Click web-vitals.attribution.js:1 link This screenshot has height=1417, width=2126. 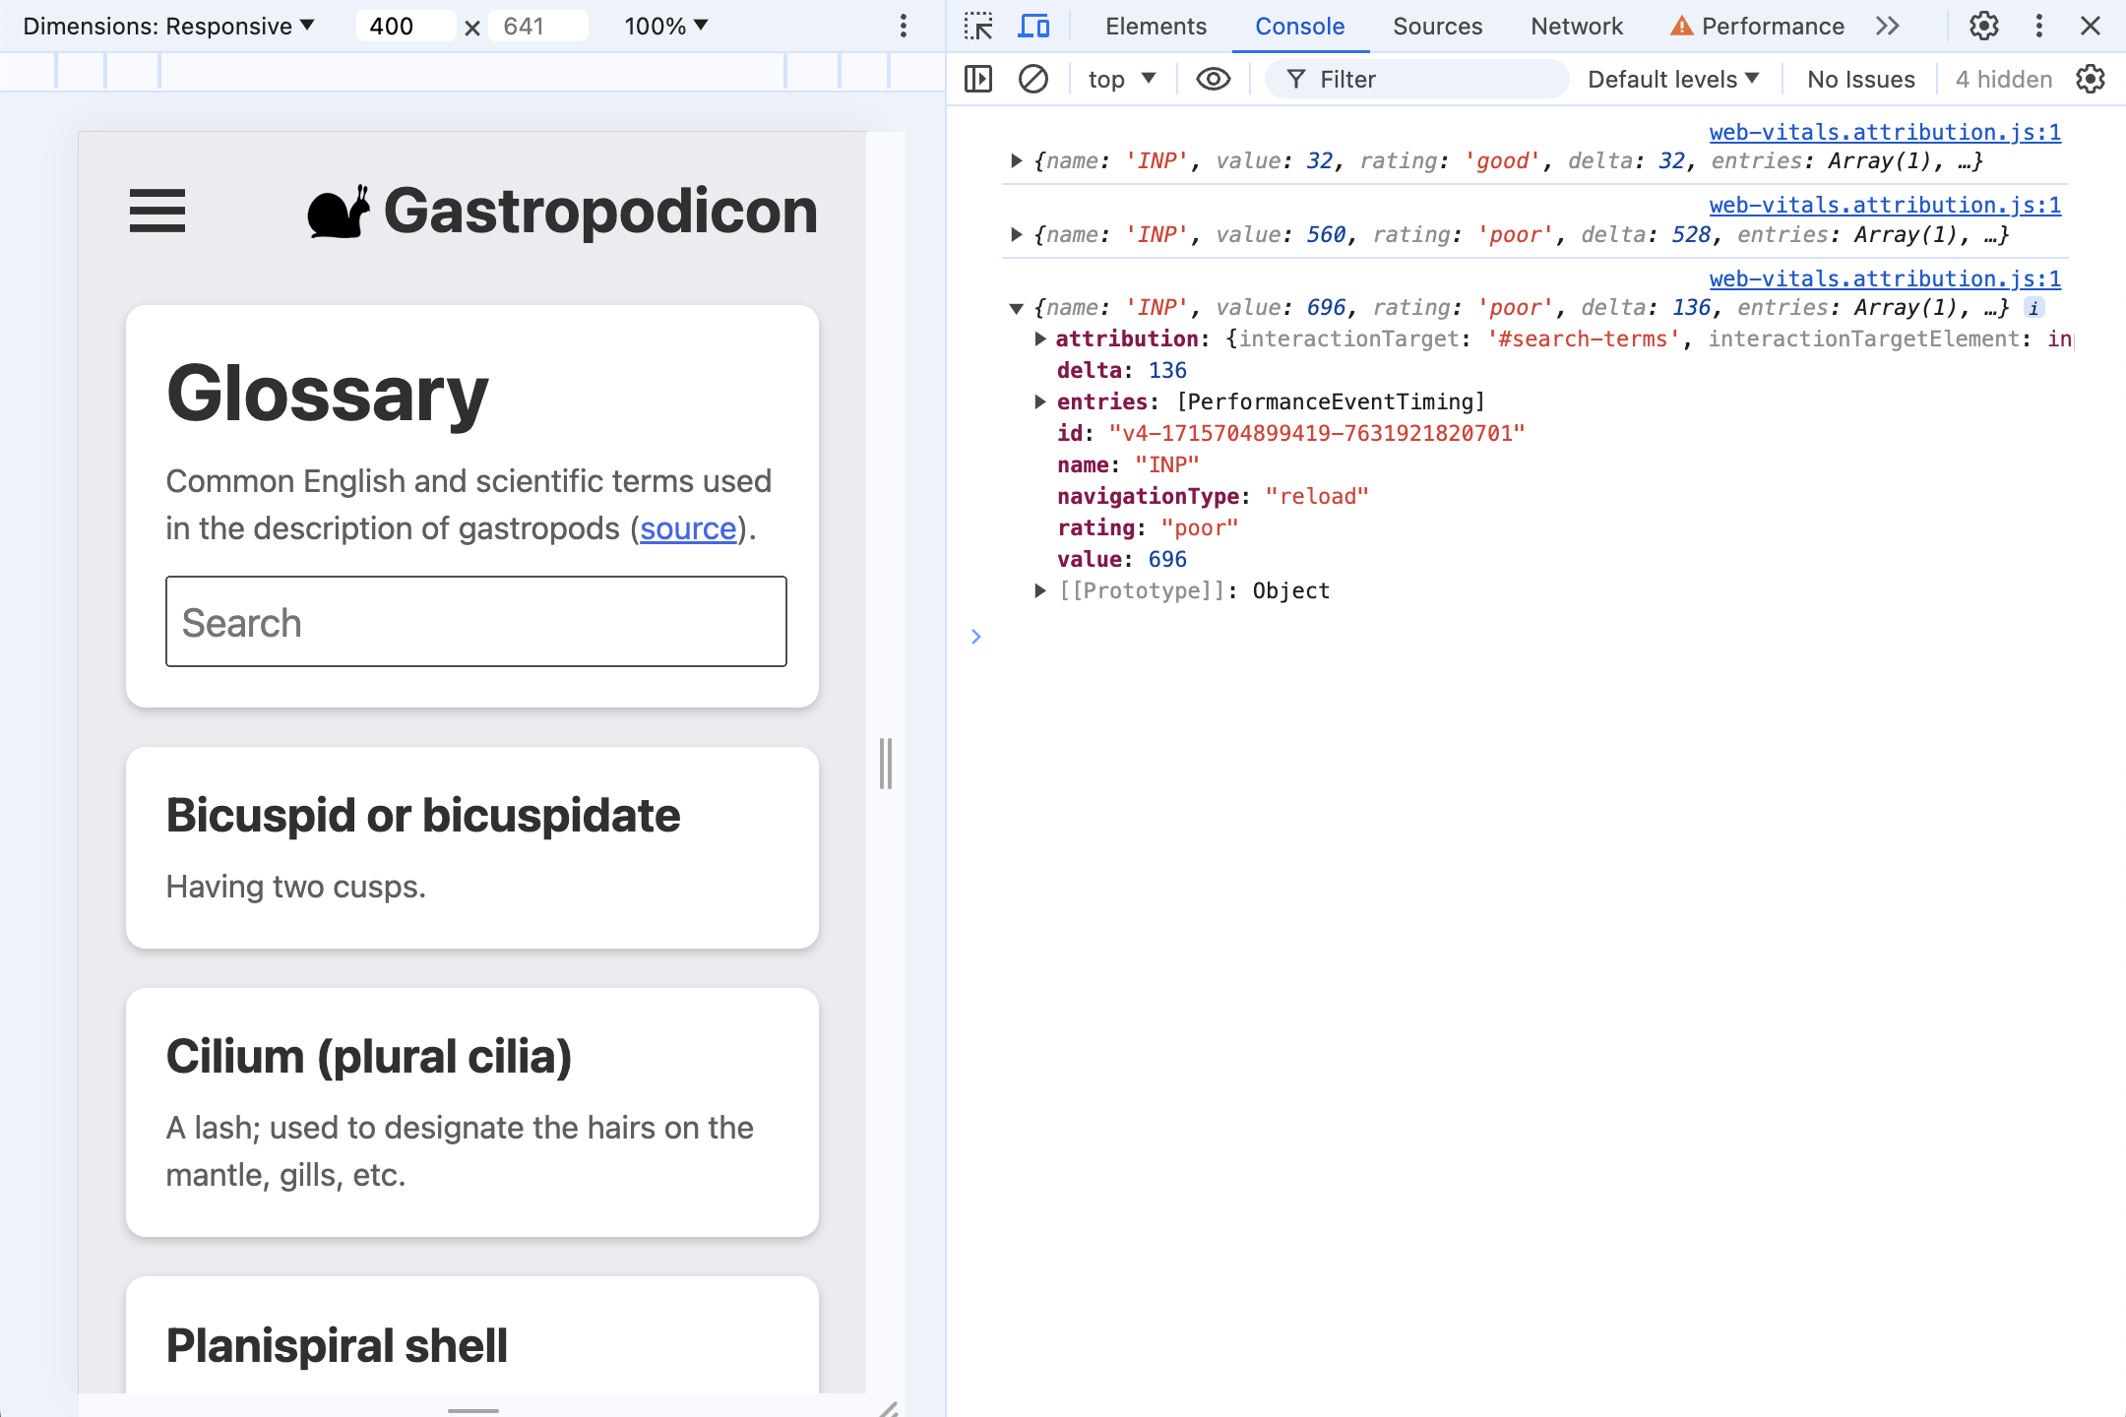(1884, 130)
